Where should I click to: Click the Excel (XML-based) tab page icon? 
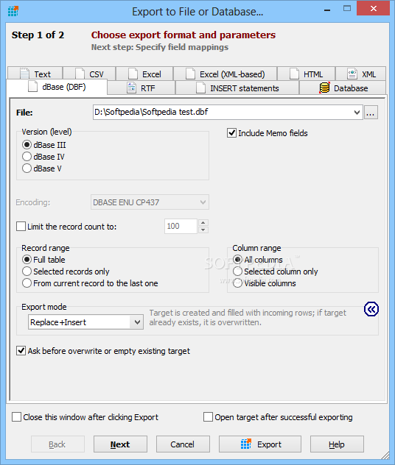tap(190, 74)
